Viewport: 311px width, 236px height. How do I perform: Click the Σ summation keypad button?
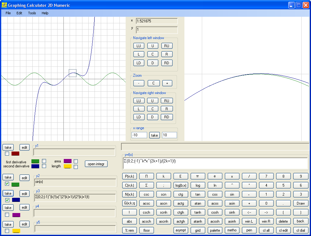point(146,185)
